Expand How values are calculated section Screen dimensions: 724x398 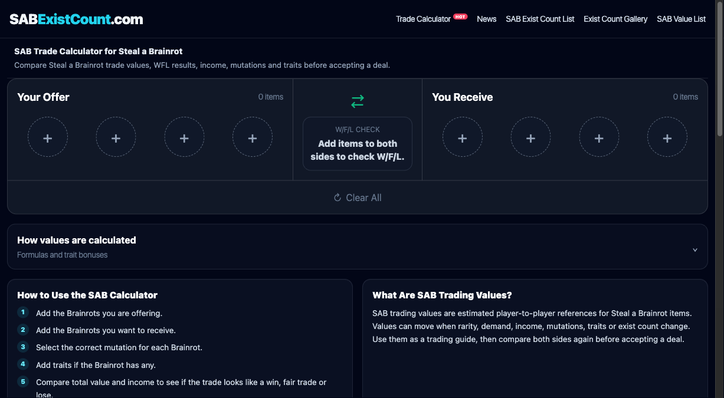[358, 246]
